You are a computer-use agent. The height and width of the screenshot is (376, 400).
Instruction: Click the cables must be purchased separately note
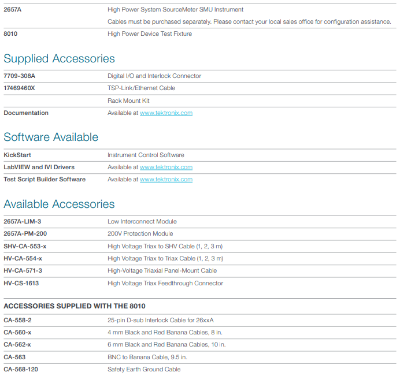(249, 22)
